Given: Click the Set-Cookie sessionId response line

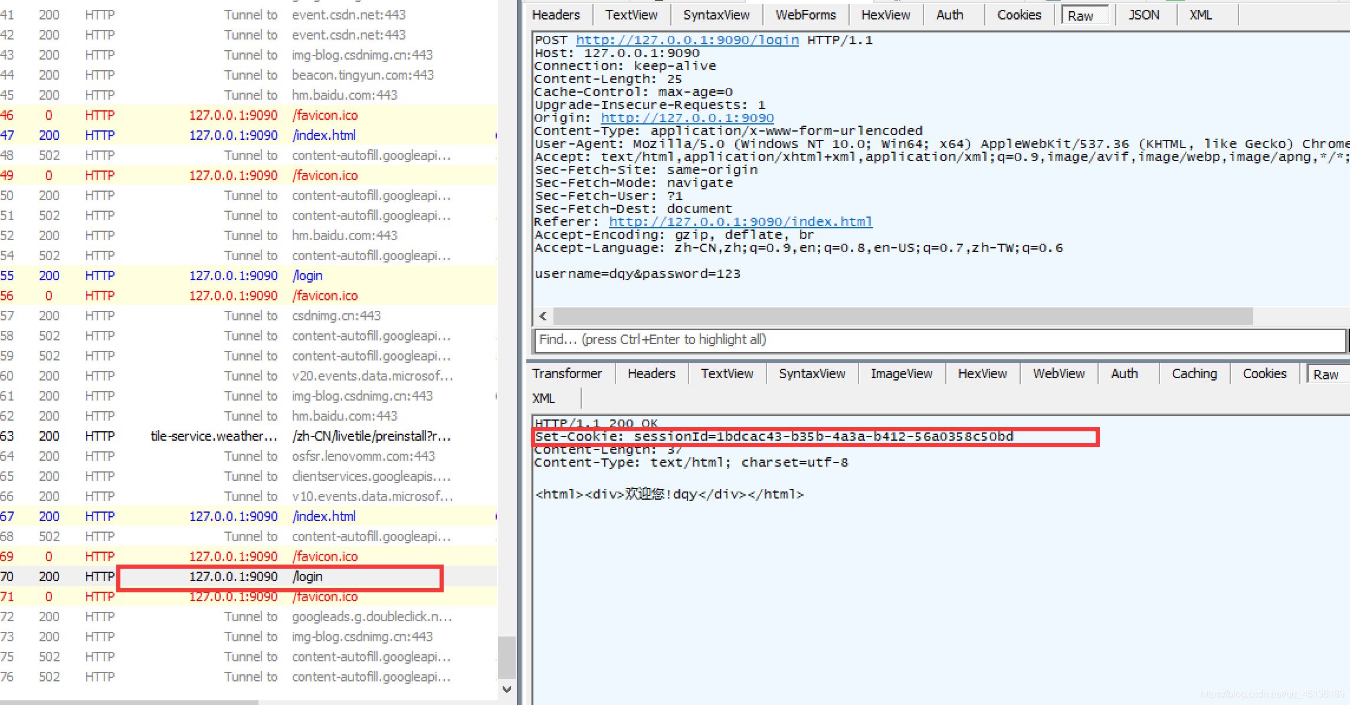Looking at the screenshot, I should pos(774,437).
